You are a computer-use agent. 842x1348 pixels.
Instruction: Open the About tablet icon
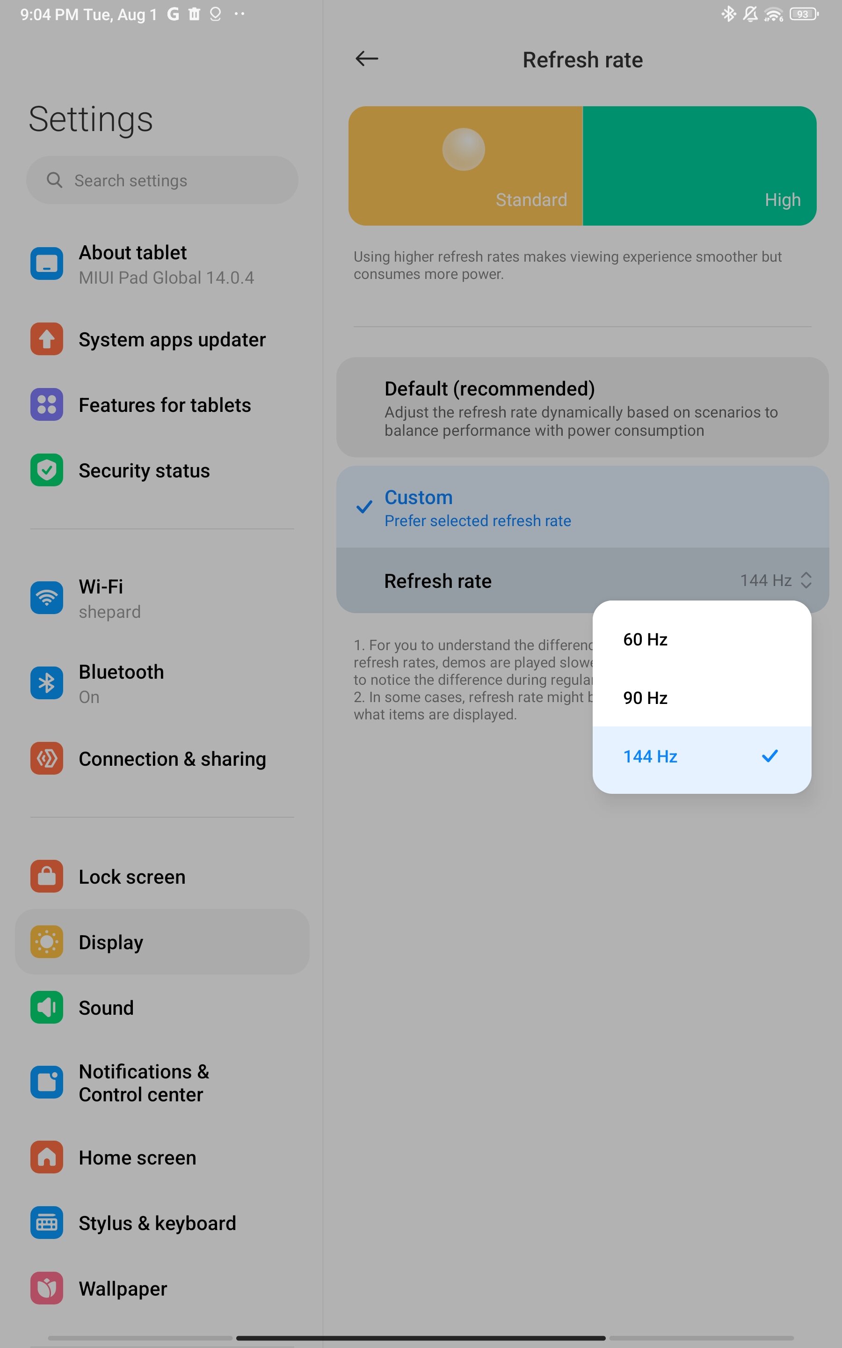pos(47,264)
